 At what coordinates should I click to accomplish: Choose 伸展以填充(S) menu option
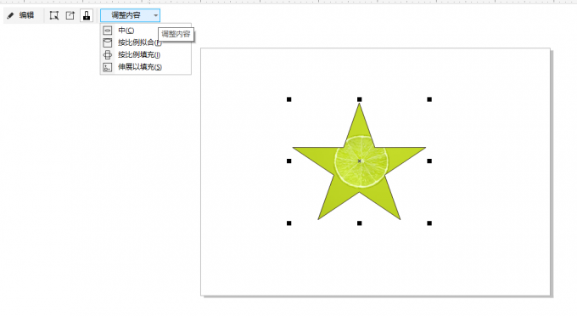pyautogui.click(x=145, y=67)
